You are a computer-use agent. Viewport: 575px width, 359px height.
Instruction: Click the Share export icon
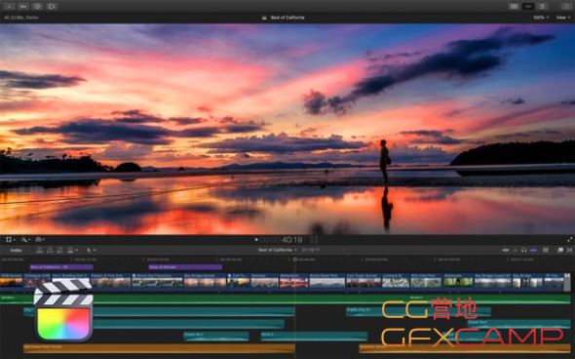[x=566, y=6]
